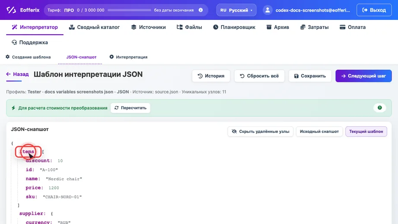Click the Сводный каталог boxes icon
The width and height of the screenshot is (398, 224).
[x=72, y=27]
